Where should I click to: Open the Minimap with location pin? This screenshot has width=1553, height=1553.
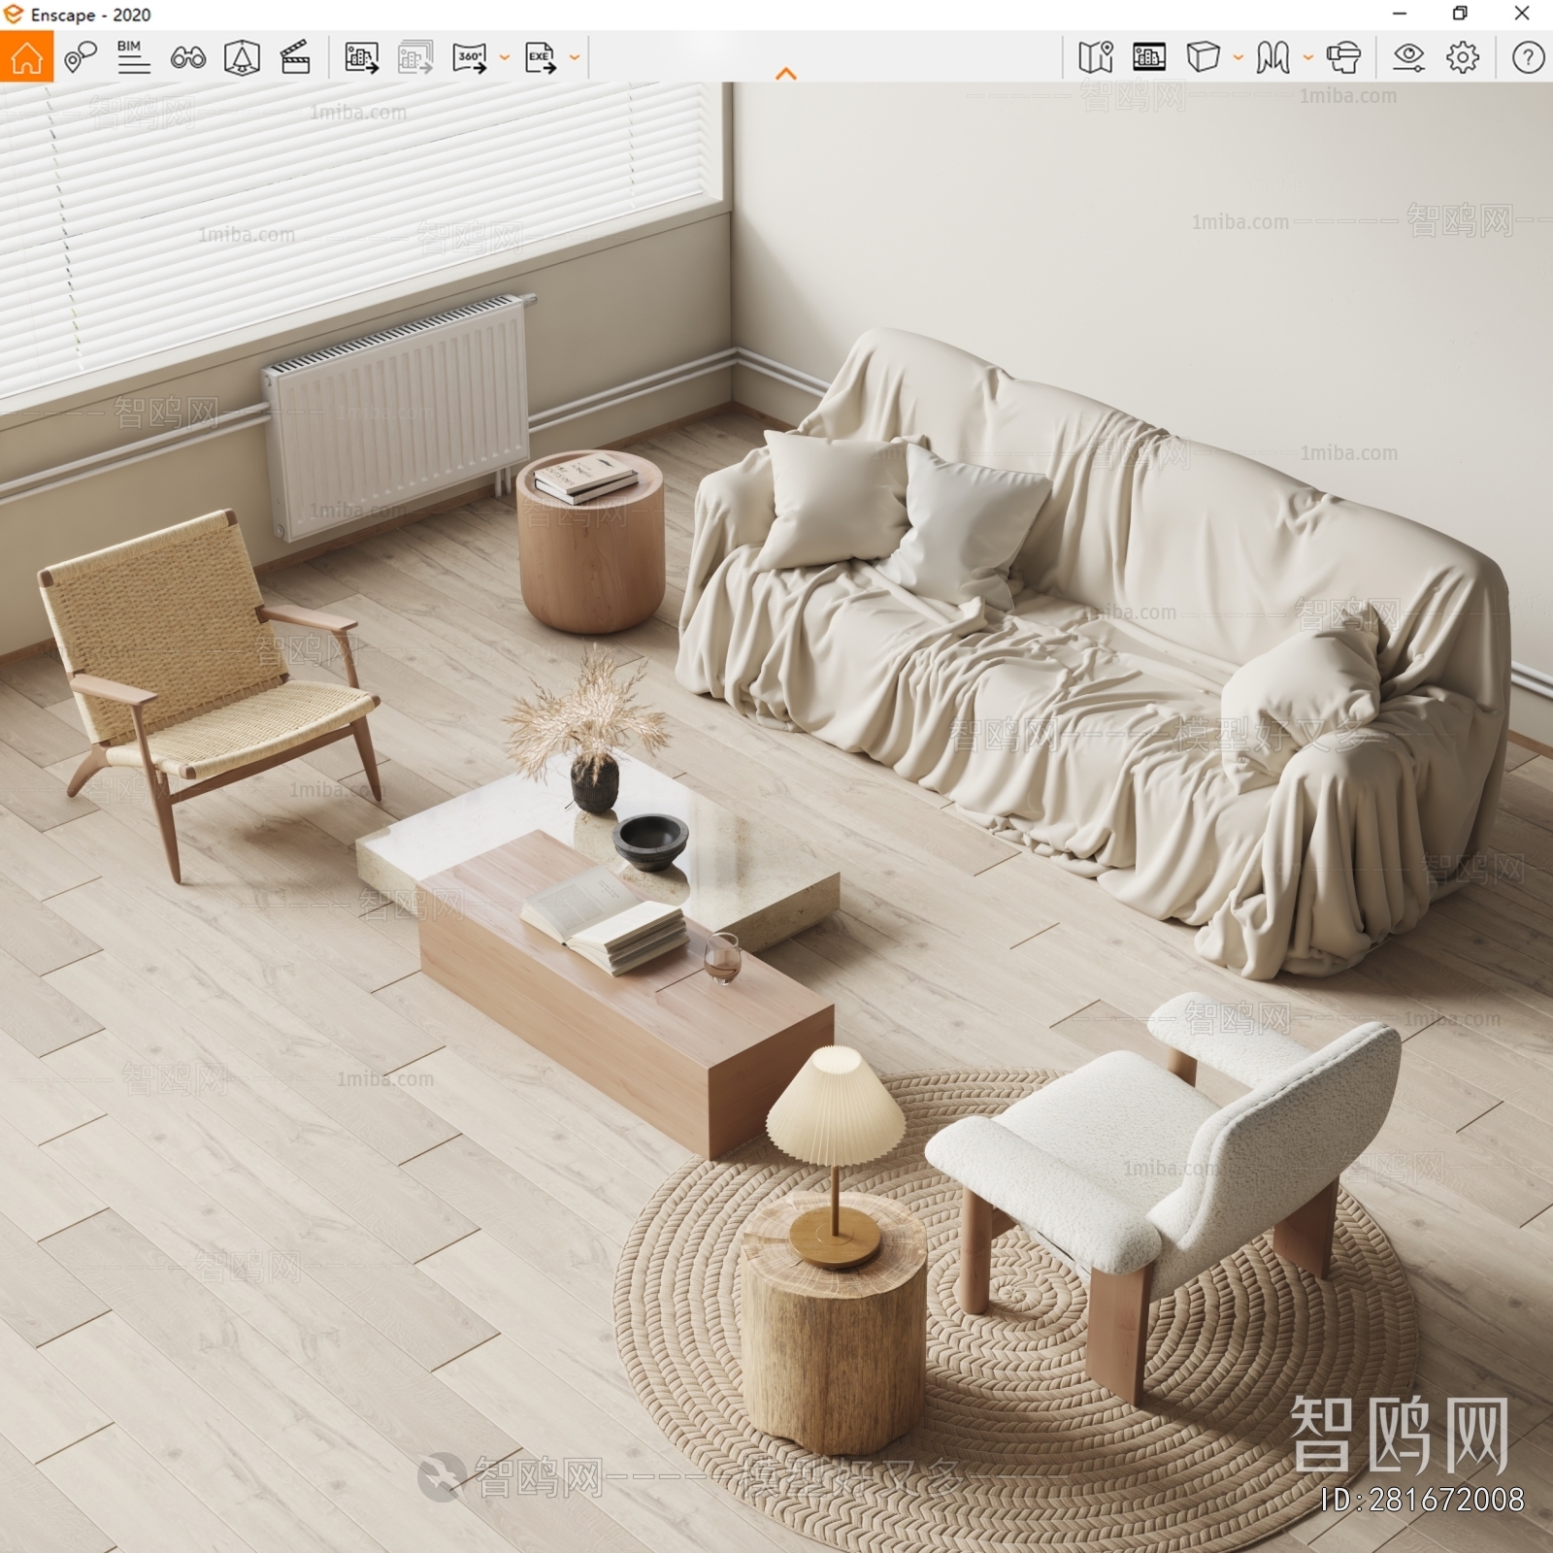coord(1096,58)
